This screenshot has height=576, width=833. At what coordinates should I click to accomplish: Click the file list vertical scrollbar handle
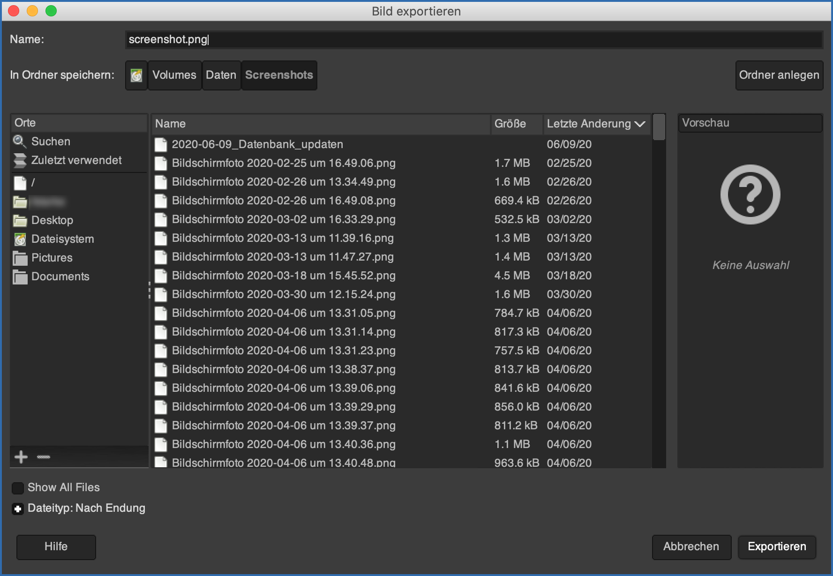[x=659, y=127]
